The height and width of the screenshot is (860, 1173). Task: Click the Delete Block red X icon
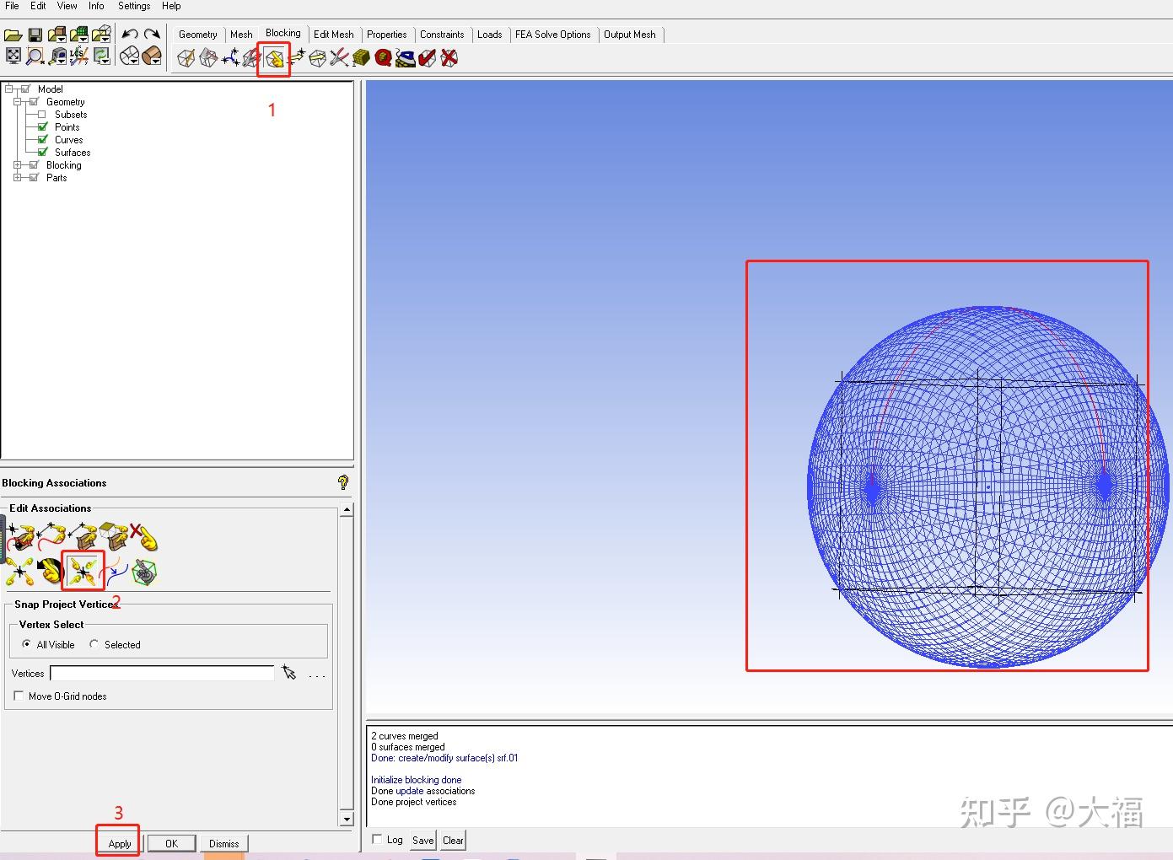[x=449, y=58]
